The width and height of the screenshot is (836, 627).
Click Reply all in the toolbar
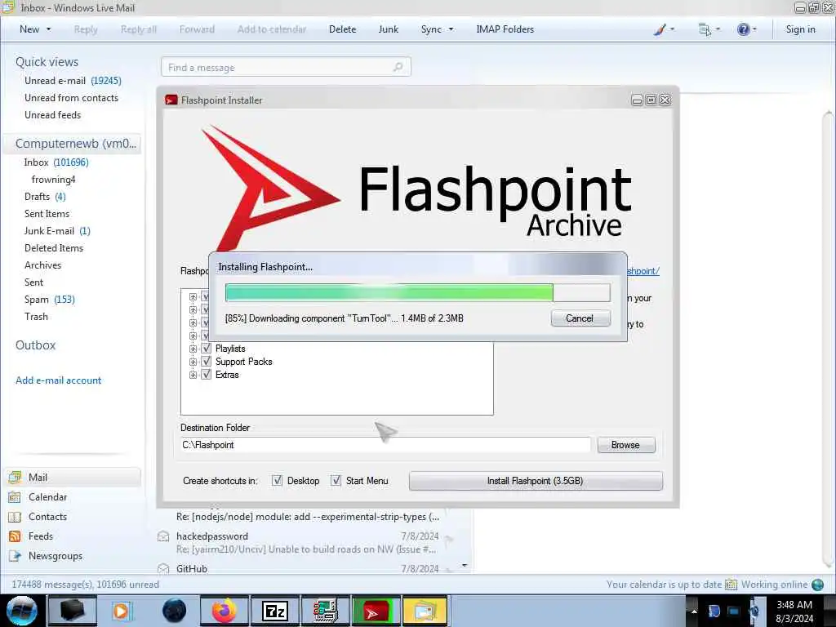139,29
